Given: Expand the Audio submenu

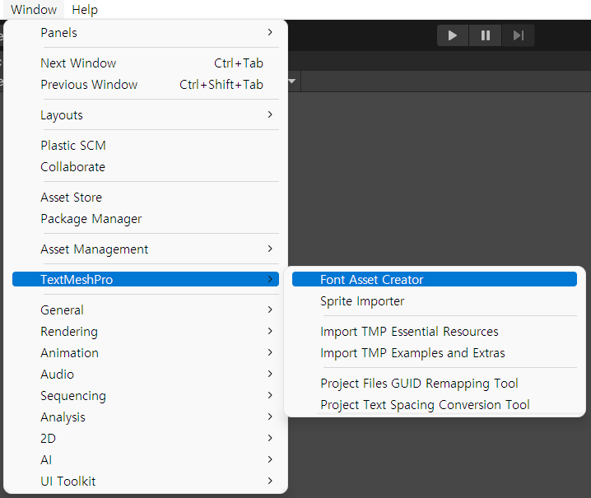Looking at the screenshot, I should pos(146,375).
